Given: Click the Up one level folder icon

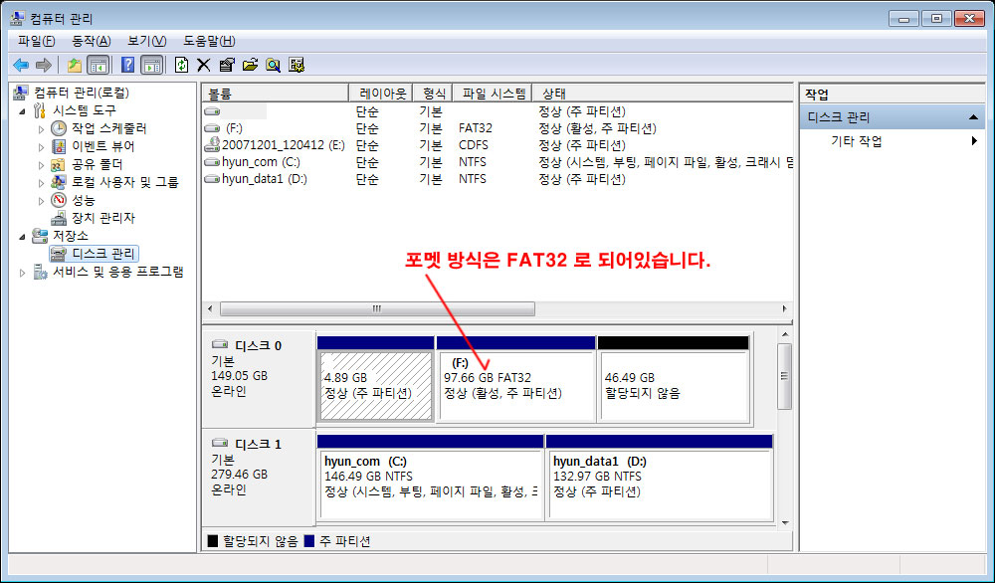Looking at the screenshot, I should [x=75, y=65].
